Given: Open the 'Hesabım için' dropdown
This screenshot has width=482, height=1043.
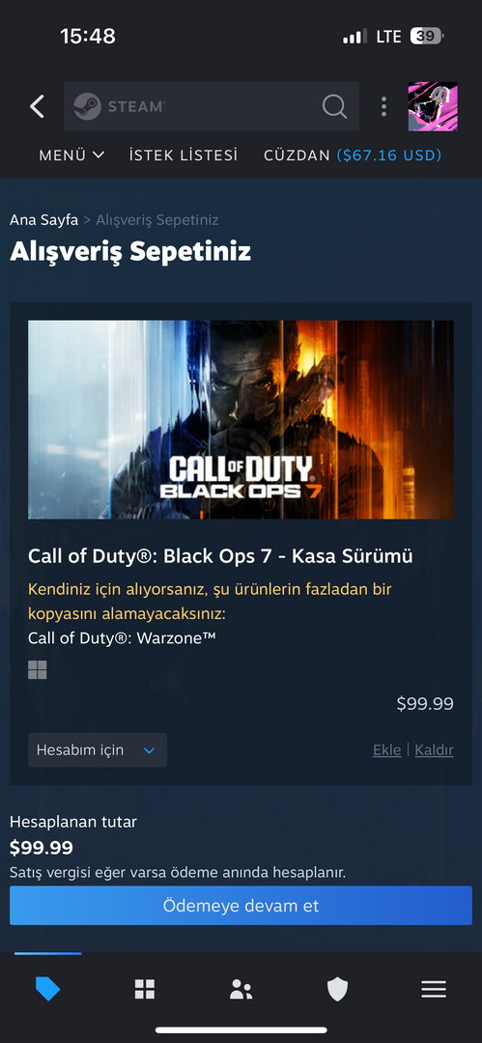Looking at the screenshot, I should (98, 750).
